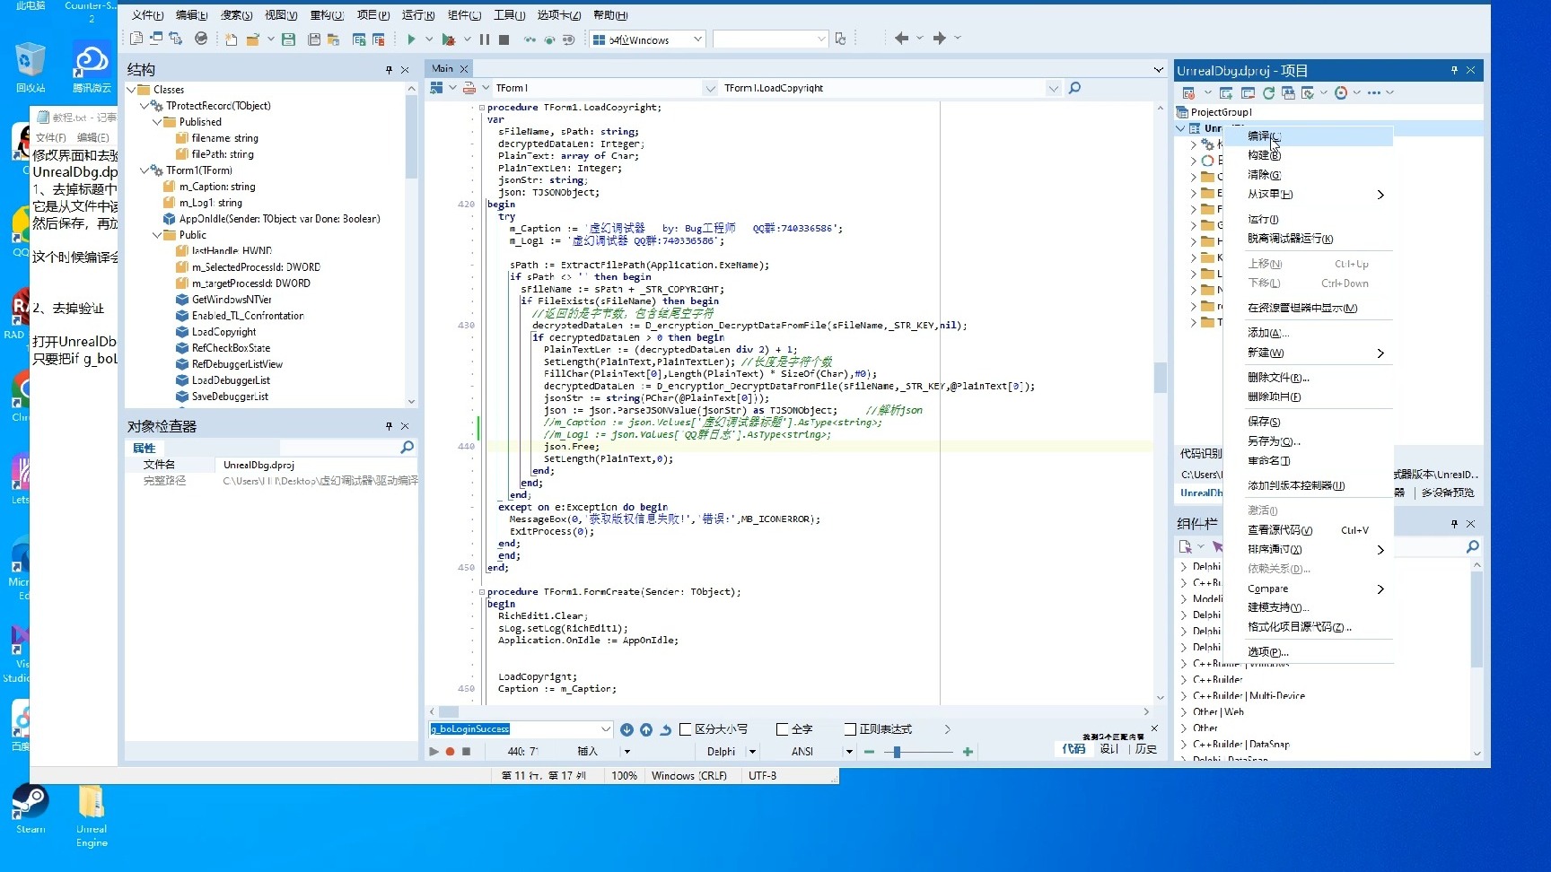This screenshot has width=1551, height=872.
Task: Select 构建(B) from the context menu
Action: coord(1264,155)
